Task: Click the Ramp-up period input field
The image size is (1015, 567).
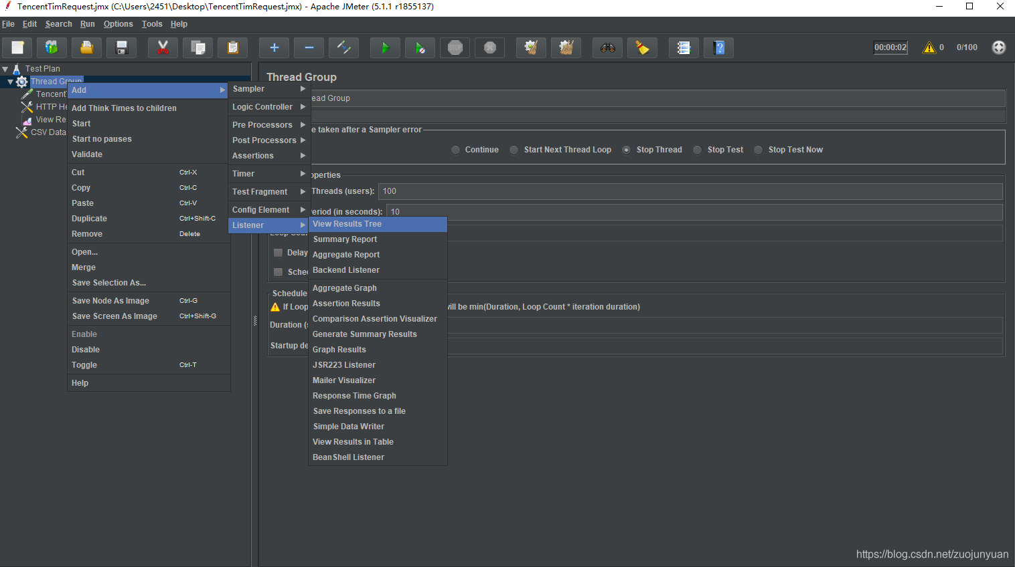Action: [x=694, y=212]
